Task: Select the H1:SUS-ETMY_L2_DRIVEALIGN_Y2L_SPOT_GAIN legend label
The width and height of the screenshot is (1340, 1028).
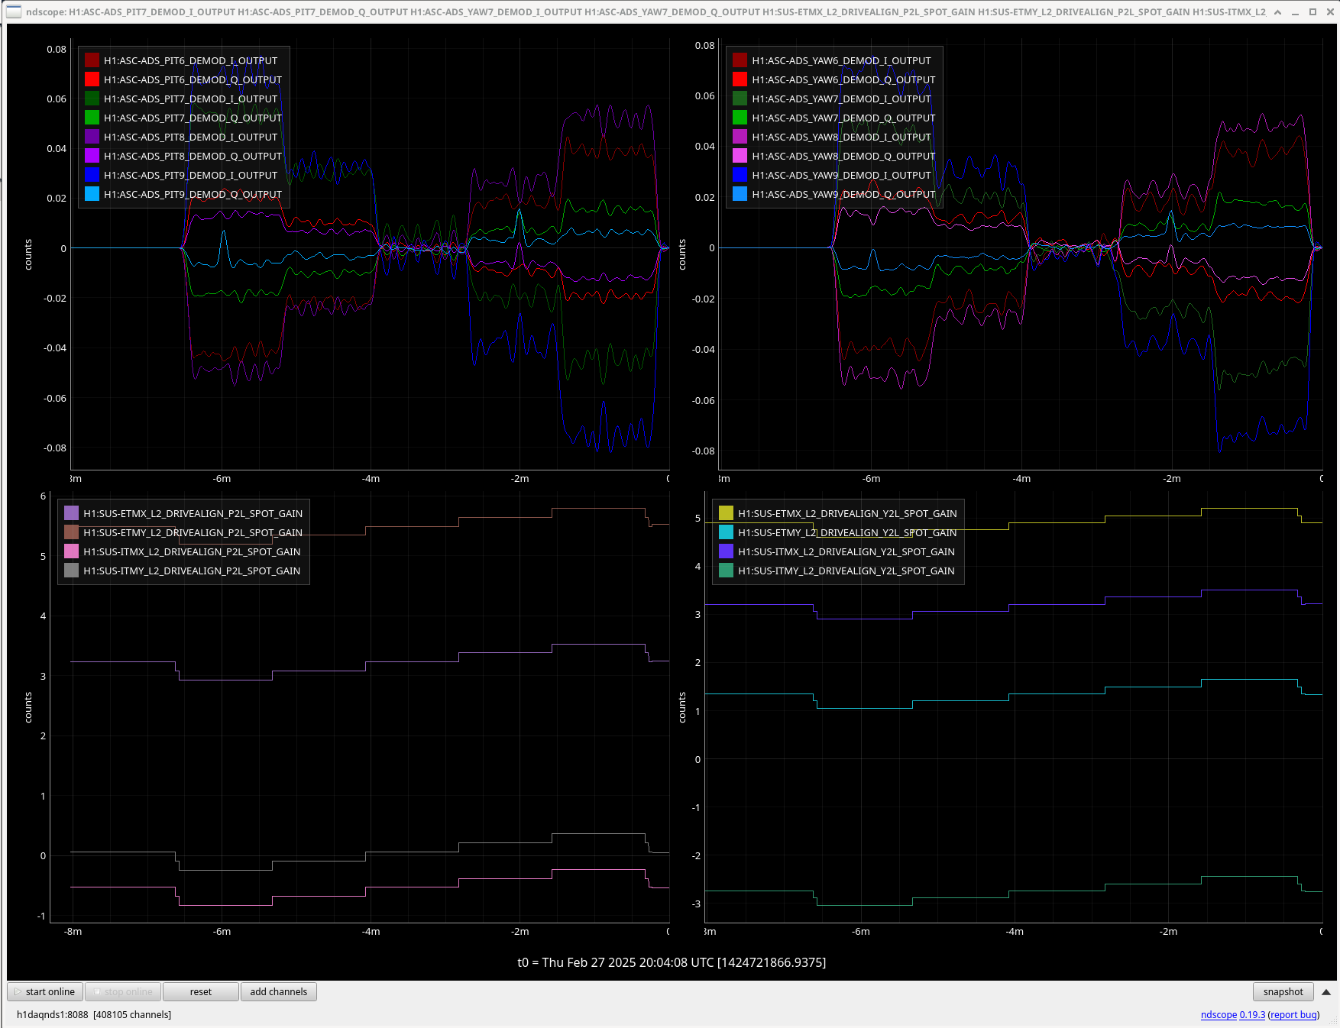Action: 847,532
